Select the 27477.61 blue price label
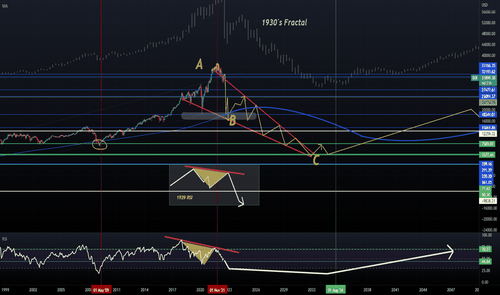 (488, 90)
